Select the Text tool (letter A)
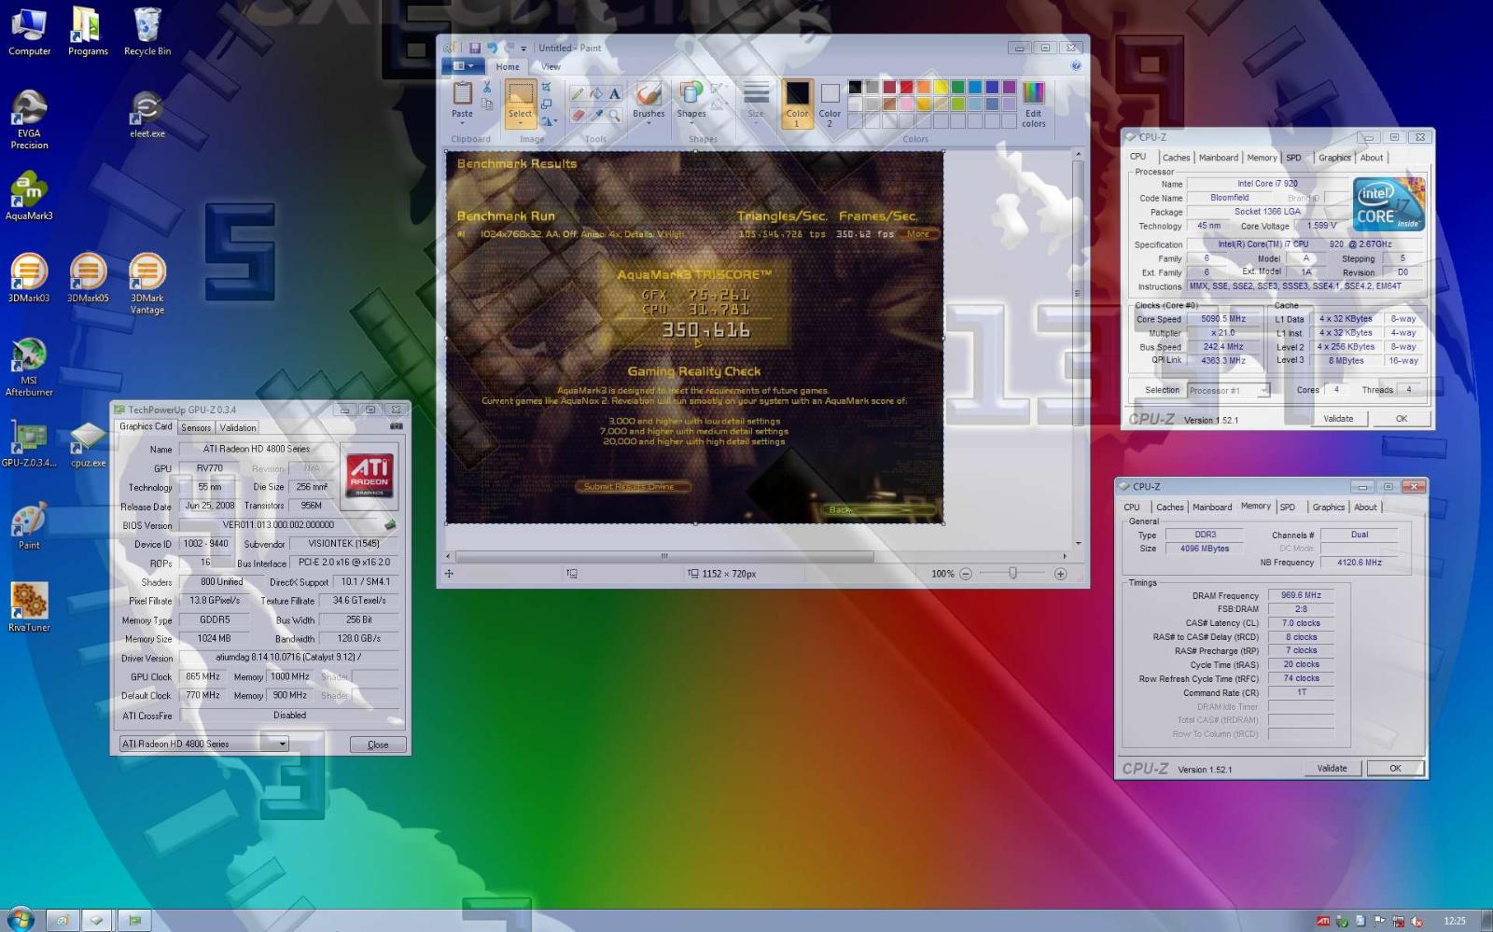 coord(614,93)
